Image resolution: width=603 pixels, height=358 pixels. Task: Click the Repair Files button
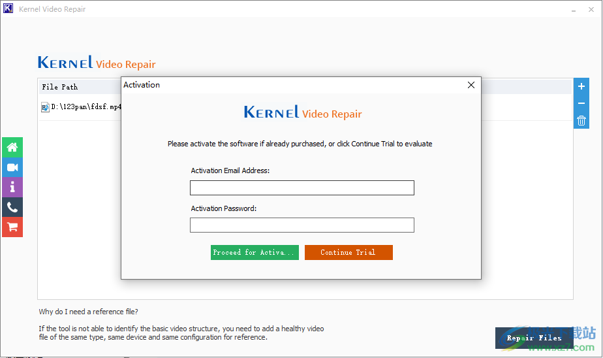click(534, 338)
